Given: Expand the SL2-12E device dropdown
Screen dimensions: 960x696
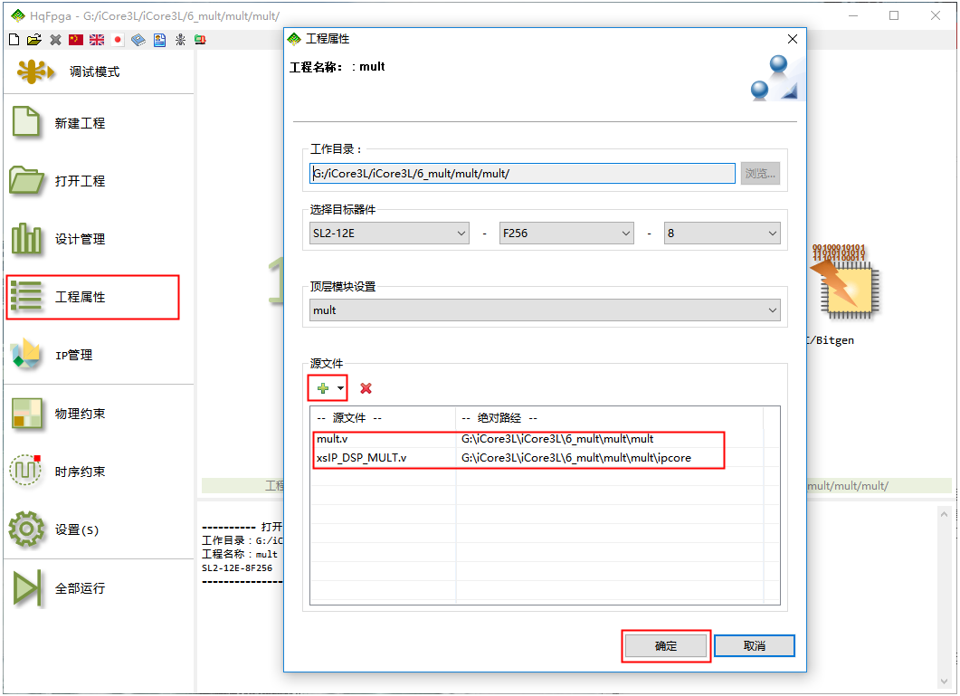Looking at the screenshot, I should 389,234.
